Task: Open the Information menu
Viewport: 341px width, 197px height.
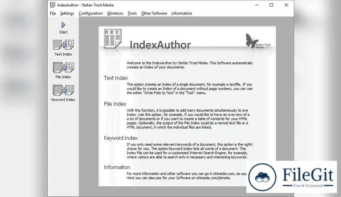Action: tap(182, 13)
